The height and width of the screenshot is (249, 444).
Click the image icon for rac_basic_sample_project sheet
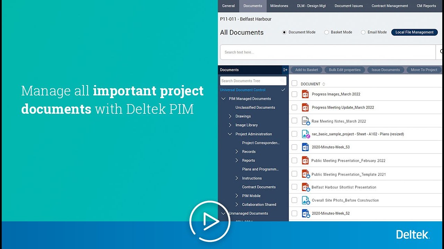point(305,134)
